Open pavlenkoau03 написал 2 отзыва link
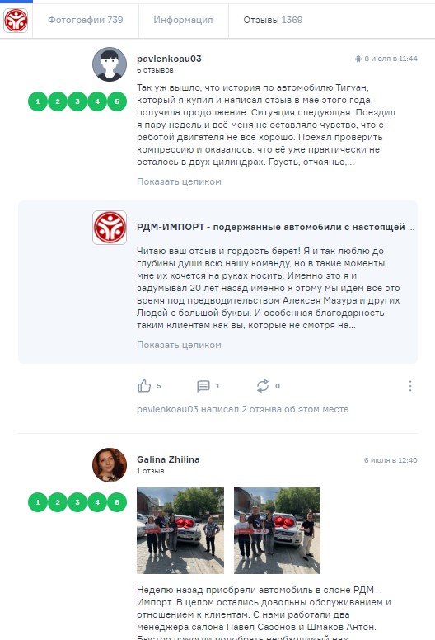 (x=242, y=409)
